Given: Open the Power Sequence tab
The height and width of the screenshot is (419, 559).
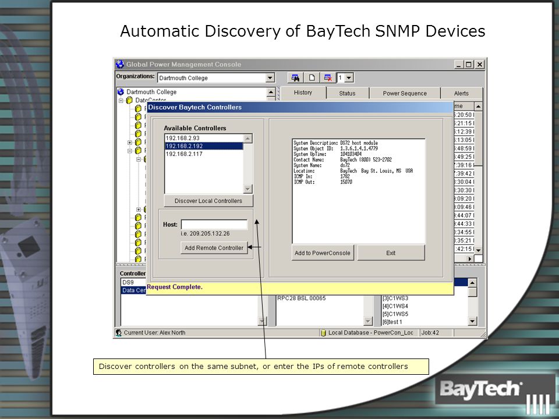Looking at the screenshot, I should click(405, 93).
